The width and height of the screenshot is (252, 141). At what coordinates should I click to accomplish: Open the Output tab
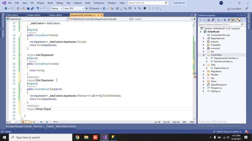click(x=50, y=126)
